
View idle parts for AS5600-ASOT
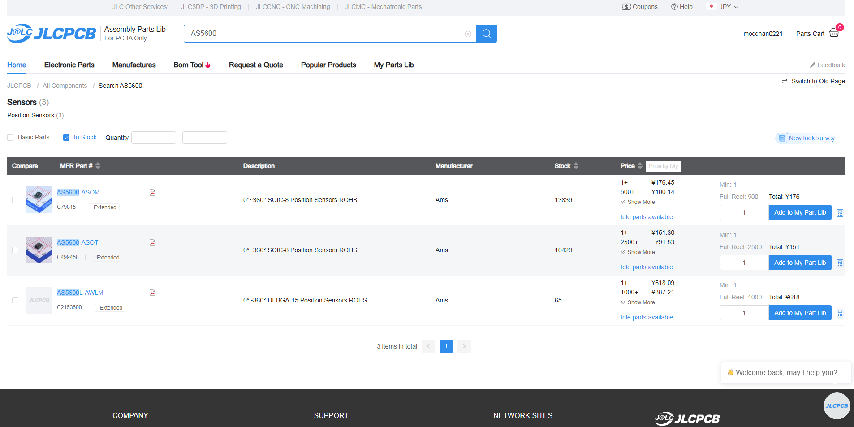(647, 267)
